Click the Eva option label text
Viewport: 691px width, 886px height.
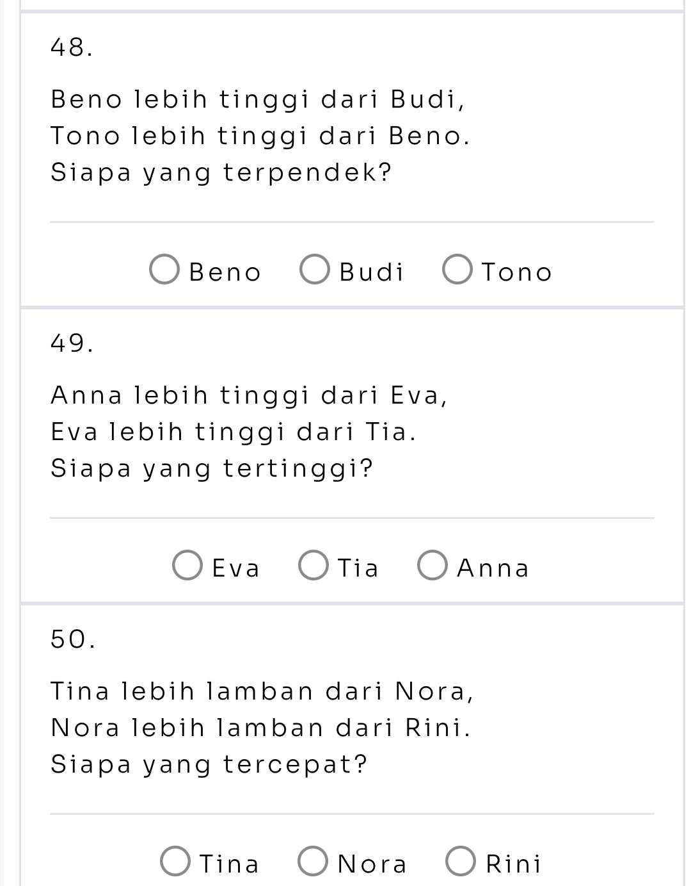[235, 568]
